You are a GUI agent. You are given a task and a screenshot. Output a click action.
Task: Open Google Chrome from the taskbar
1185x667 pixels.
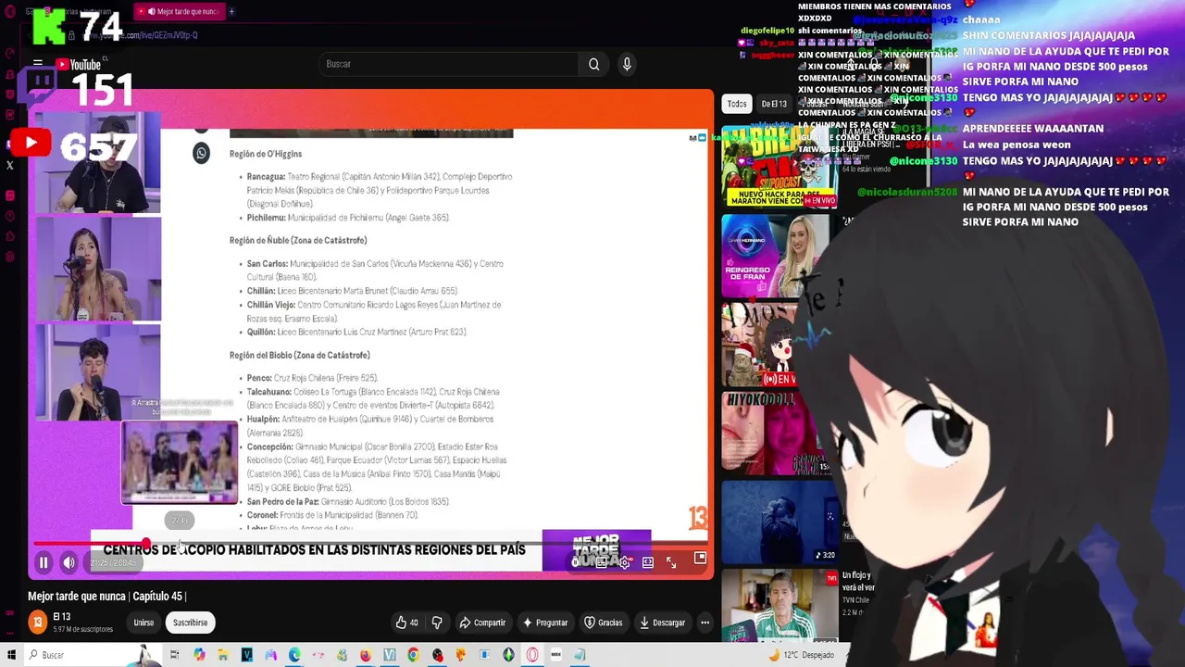coord(413,655)
